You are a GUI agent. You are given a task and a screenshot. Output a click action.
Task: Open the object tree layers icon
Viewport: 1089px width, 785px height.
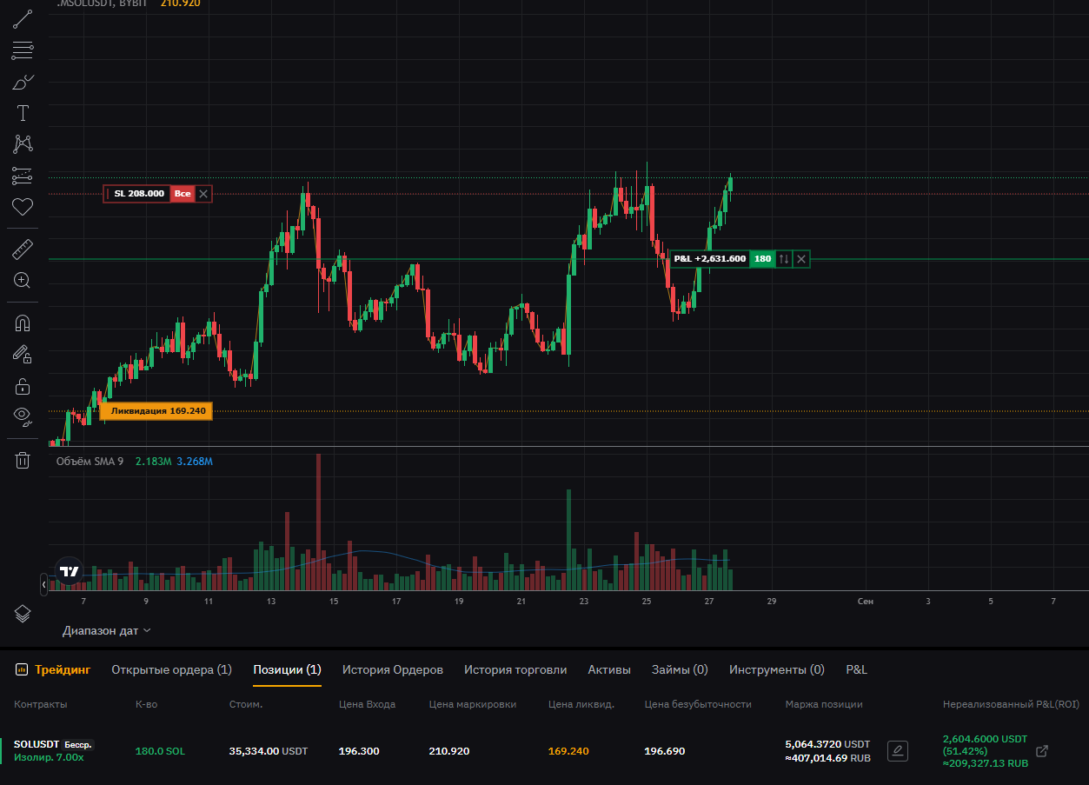(23, 614)
